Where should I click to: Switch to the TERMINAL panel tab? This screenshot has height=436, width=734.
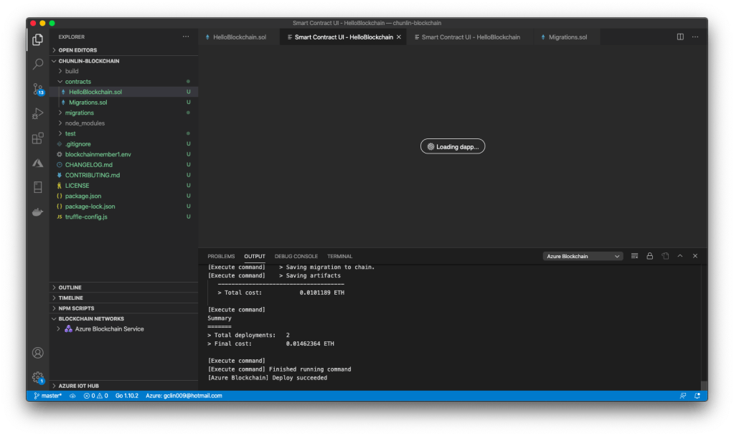pos(339,256)
